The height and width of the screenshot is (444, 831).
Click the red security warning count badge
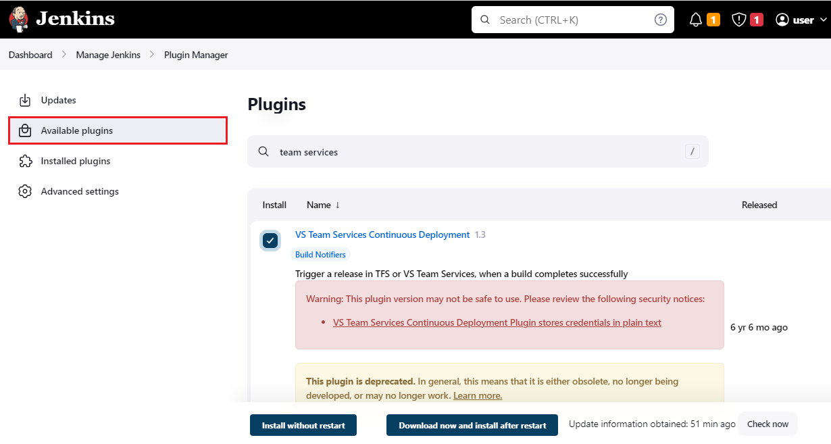[757, 20]
